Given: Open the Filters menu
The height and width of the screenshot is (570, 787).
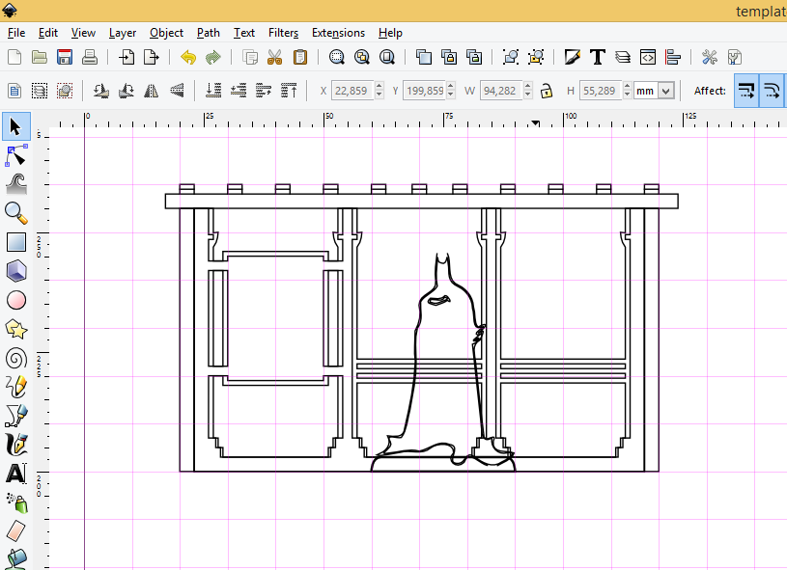Looking at the screenshot, I should pyautogui.click(x=283, y=33).
